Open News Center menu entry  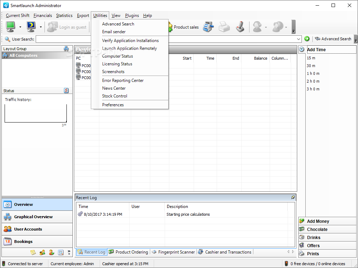click(130, 88)
